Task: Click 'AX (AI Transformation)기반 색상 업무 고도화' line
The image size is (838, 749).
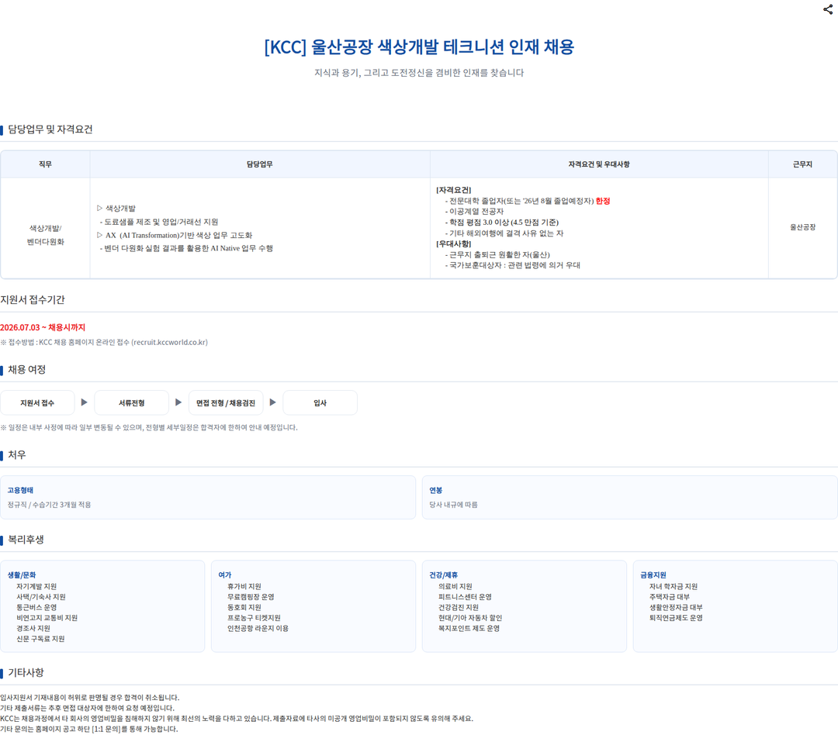Action: tap(175, 235)
